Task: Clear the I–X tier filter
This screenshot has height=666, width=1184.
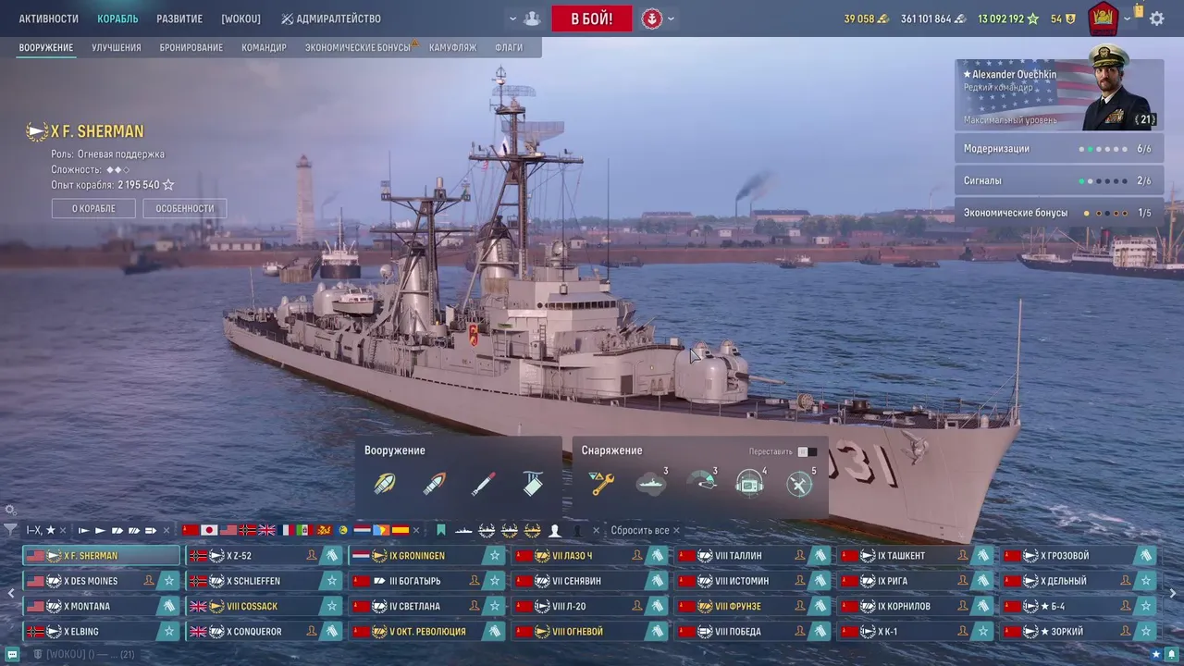Action: (63, 530)
